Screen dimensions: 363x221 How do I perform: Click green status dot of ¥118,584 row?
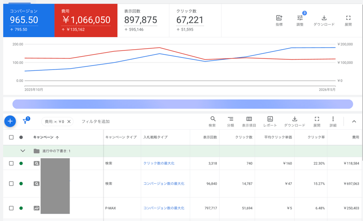[x=21, y=163]
